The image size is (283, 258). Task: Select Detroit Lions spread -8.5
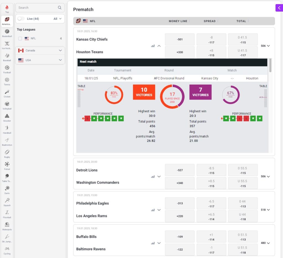pos(211,170)
